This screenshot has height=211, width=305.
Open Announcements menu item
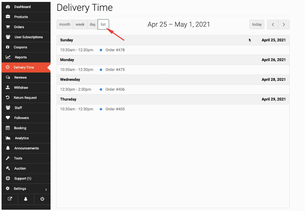point(26,148)
